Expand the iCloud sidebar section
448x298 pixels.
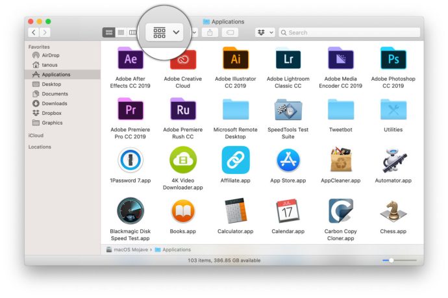pos(36,136)
